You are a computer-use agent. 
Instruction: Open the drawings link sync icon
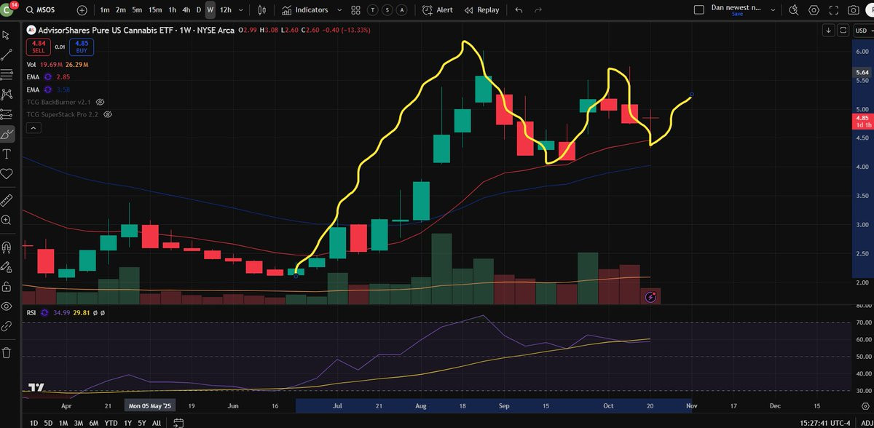pyautogui.click(x=7, y=326)
